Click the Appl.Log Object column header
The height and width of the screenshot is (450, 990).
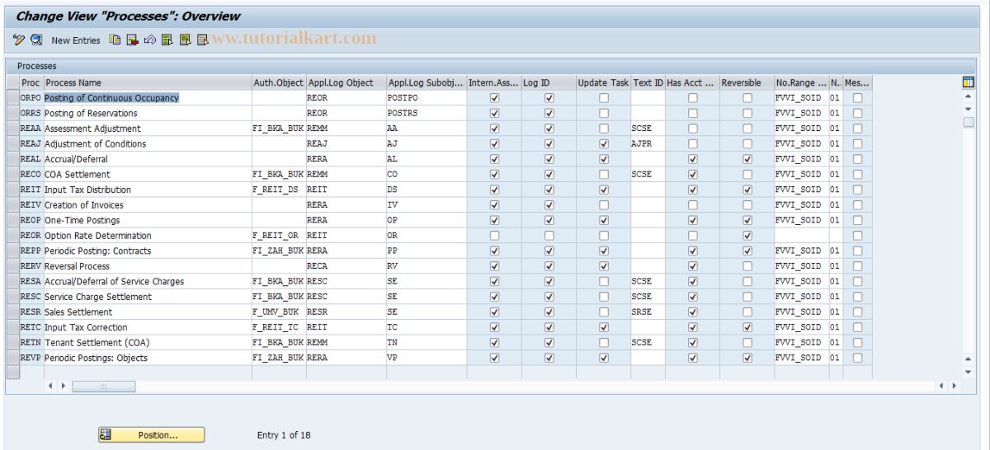point(346,82)
